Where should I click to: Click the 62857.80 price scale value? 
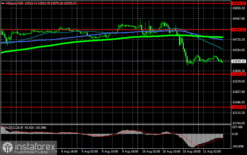pyautogui.click(x=239, y=92)
